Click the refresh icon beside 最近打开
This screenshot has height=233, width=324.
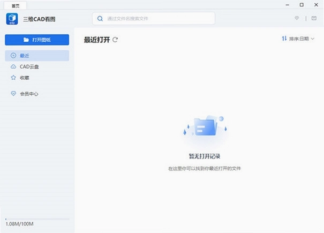[x=115, y=40]
